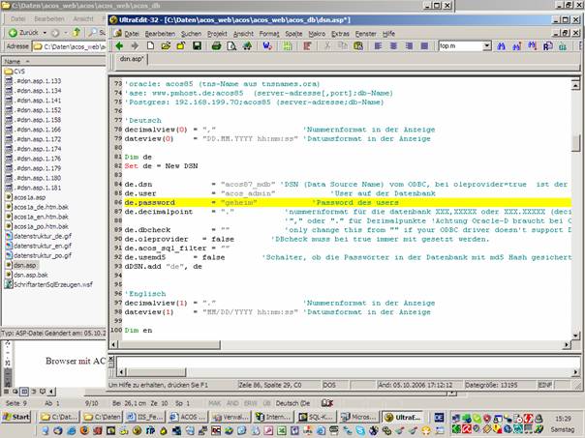Click the highlighted de.password line in editor
The width and height of the screenshot is (585, 438).
click(x=348, y=203)
